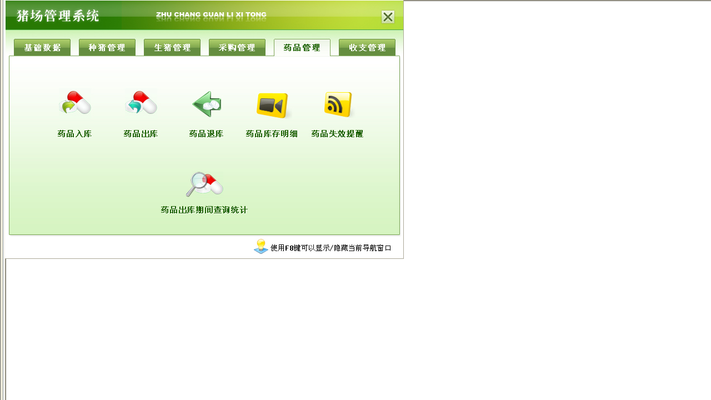Click the 药品库存明细 text label
The image size is (711, 400).
[271, 133]
